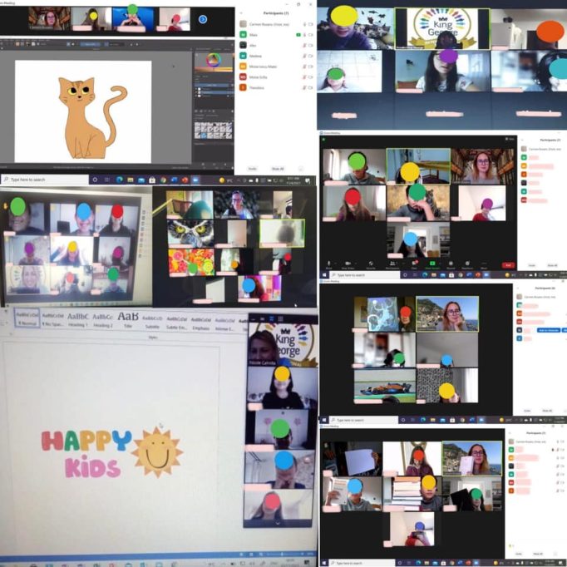Toggle Theodora's camera icon

coord(310,87)
